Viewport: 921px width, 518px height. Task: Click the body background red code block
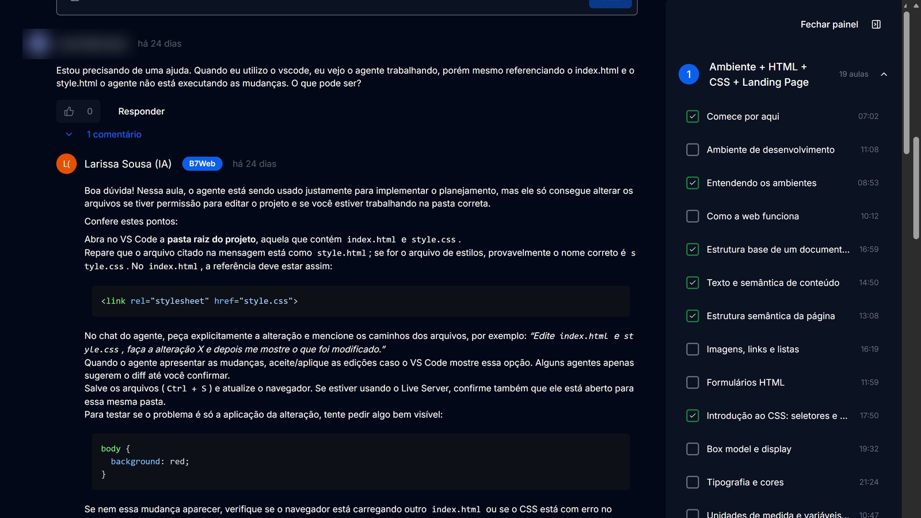(x=361, y=462)
